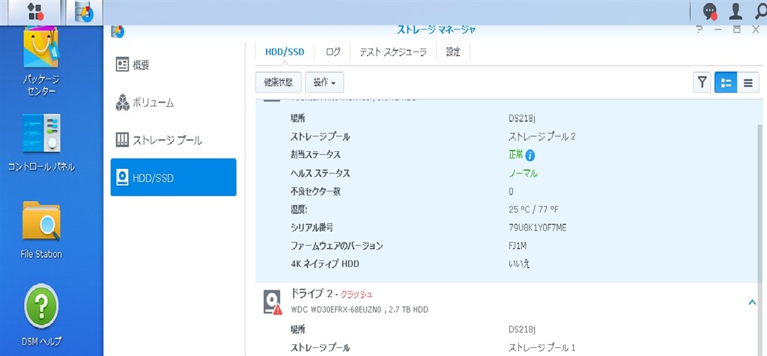The height and width of the screenshot is (356, 767).
Task: Switch to compact list view icon
Action: (x=748, y=82)
